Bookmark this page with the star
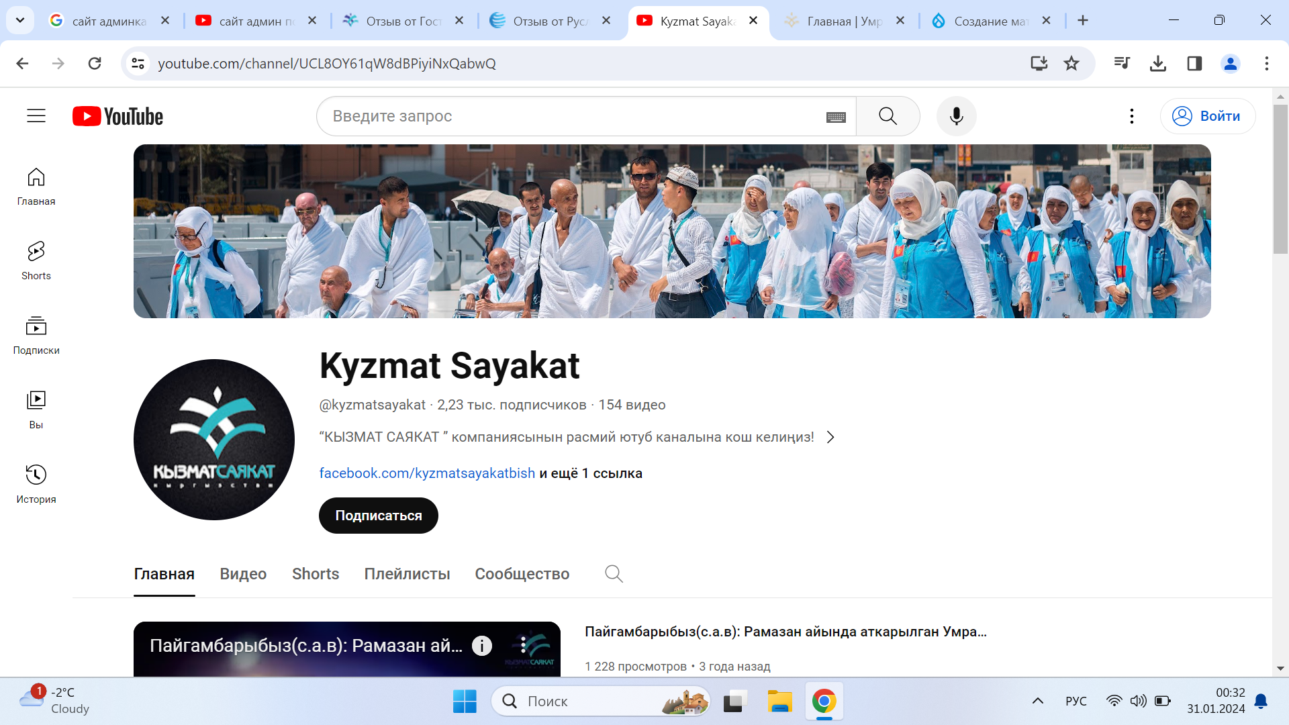1289x725 pixels. (x=1071, y=63)
